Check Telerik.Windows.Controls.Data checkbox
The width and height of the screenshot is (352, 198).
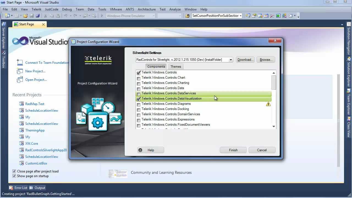[x=139, y=89]
